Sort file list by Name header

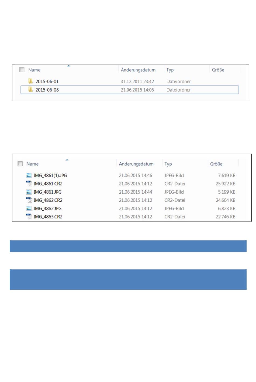pyautogui.click(x=32, y=164)
